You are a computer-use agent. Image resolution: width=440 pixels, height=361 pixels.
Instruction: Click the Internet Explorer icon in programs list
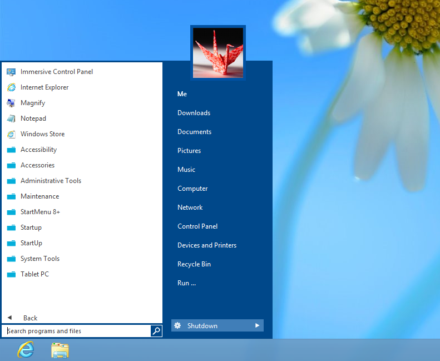(11, 87)
